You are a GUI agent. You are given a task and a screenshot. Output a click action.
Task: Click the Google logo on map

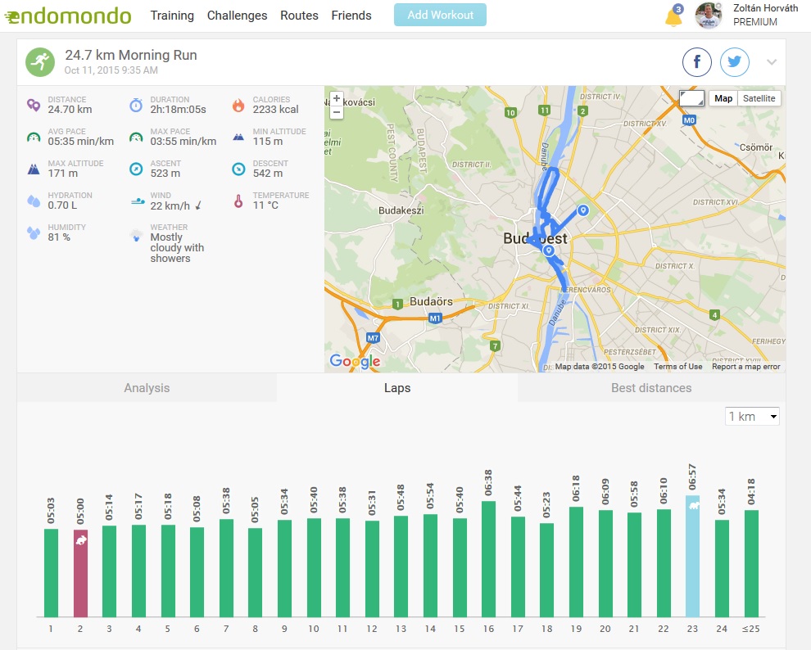coord(356,361)
